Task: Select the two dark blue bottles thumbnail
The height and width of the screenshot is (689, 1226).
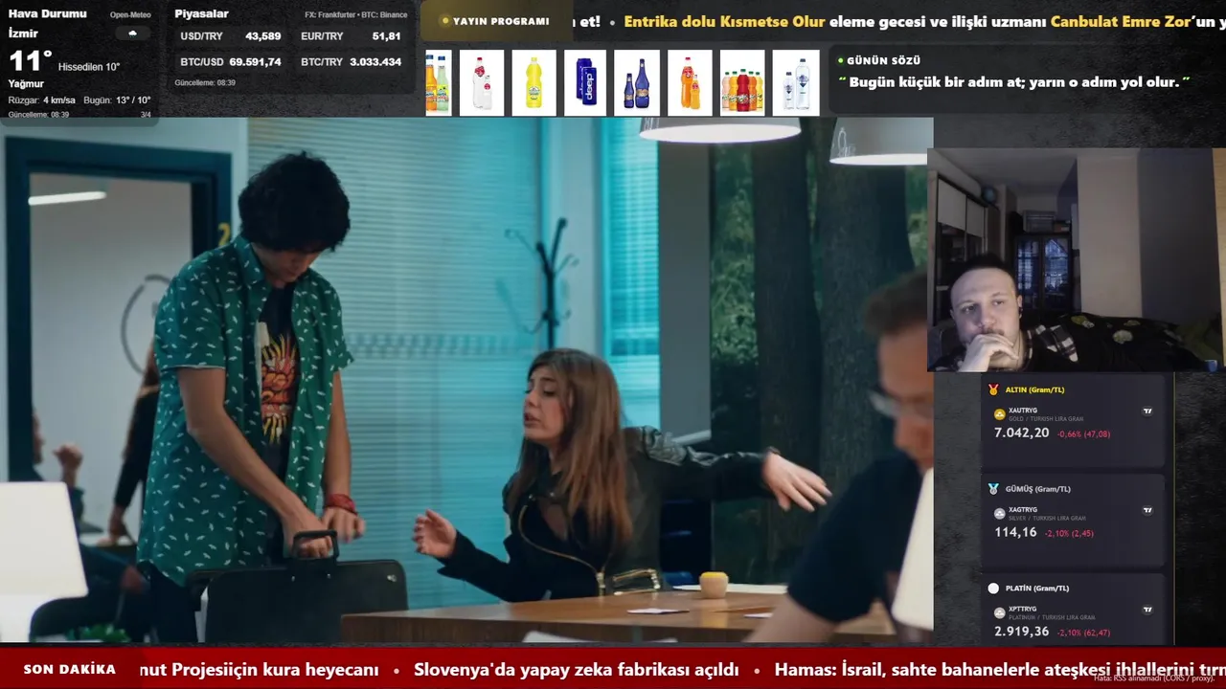Action: pyautogui.click(x=637, y=82)
